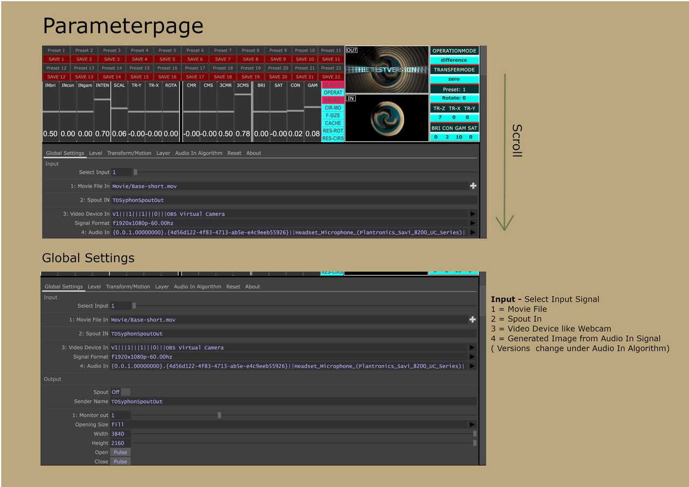The height and width of the screenshot is (487, 689).
Task: Switch to Level tab in Parameterpage screenshot
Action: pyautogui.click(x=95, y=153)
